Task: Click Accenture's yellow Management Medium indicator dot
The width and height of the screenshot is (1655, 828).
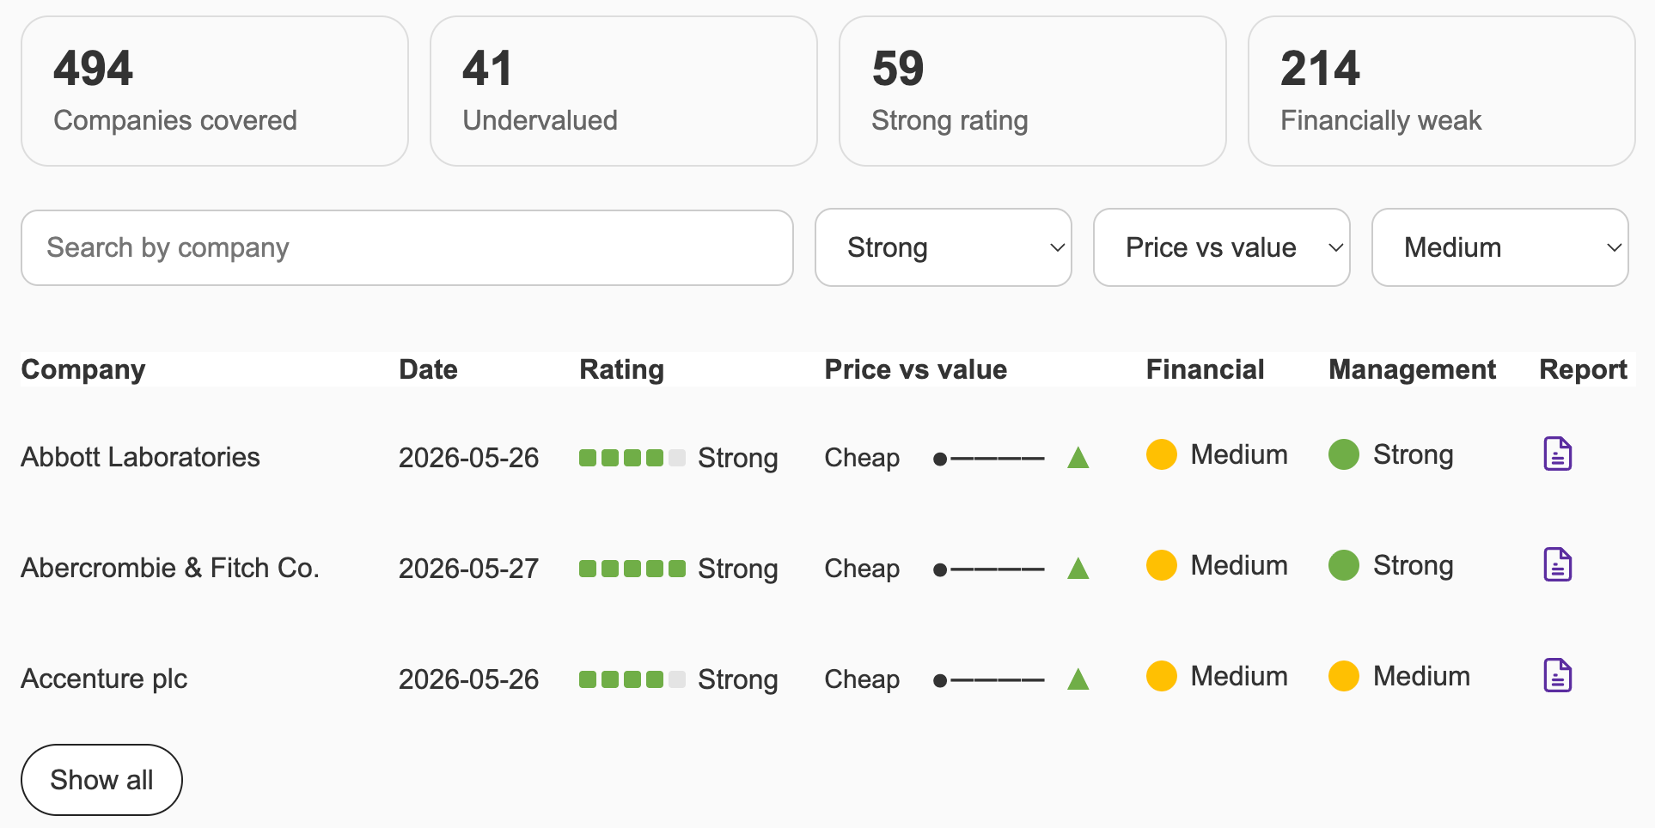Action: point(1343,676)
